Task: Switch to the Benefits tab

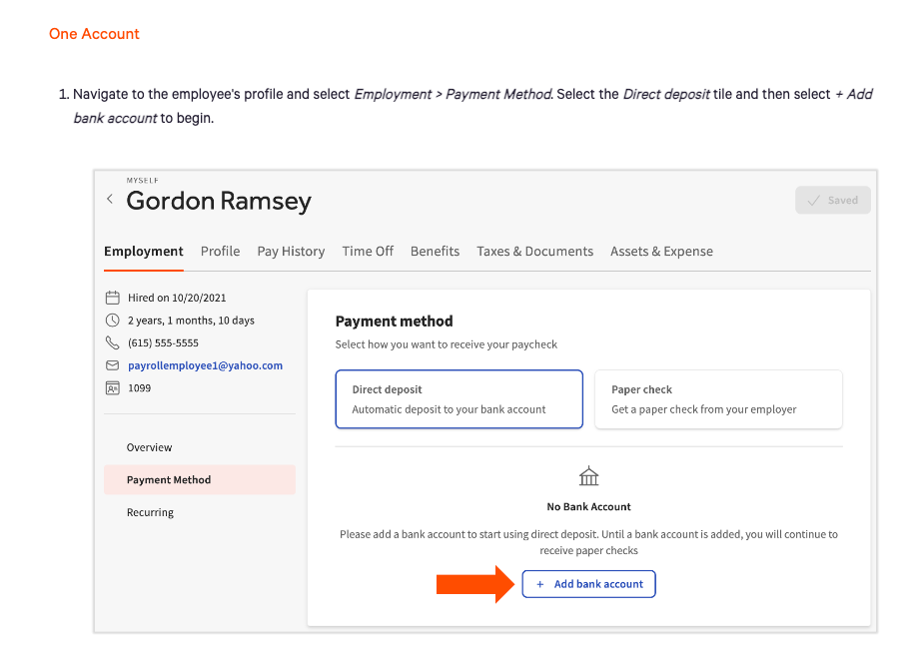Action: [x=435, y=252]
